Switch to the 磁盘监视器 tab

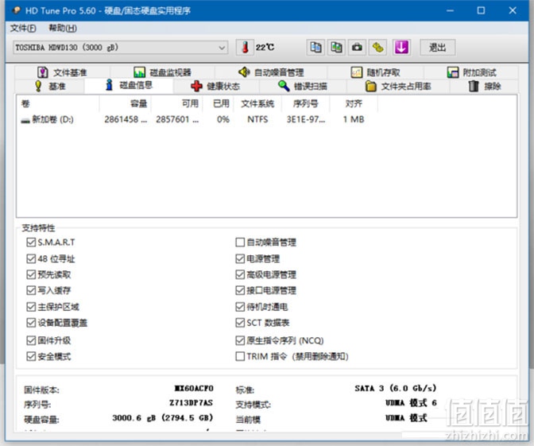[162, 72]
